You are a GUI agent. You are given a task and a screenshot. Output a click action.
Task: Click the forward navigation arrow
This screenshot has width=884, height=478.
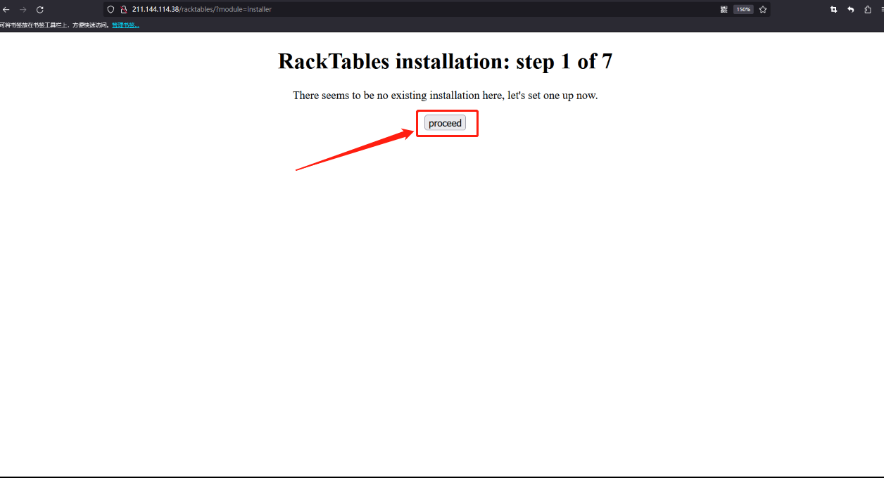click(x=23, y=10)
